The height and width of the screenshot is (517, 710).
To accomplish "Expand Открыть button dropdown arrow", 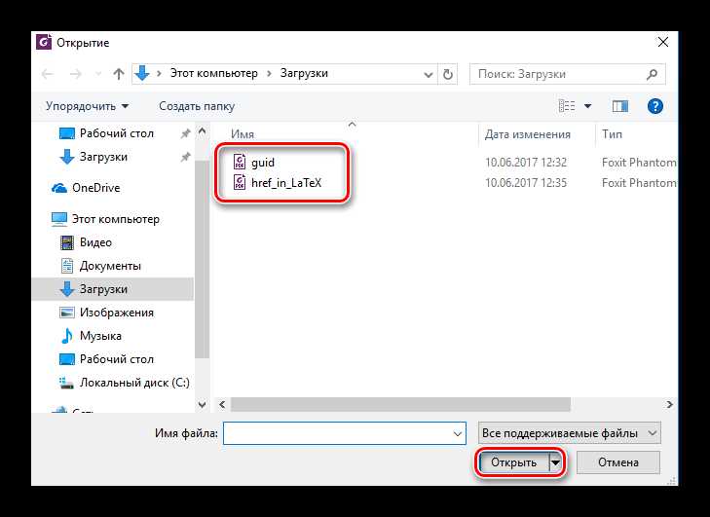I will (x=555, y=462).
